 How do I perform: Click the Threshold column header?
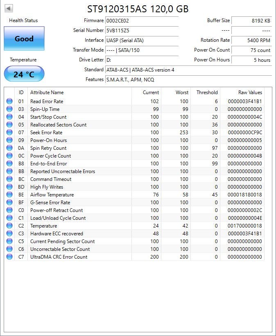(207, 92)
